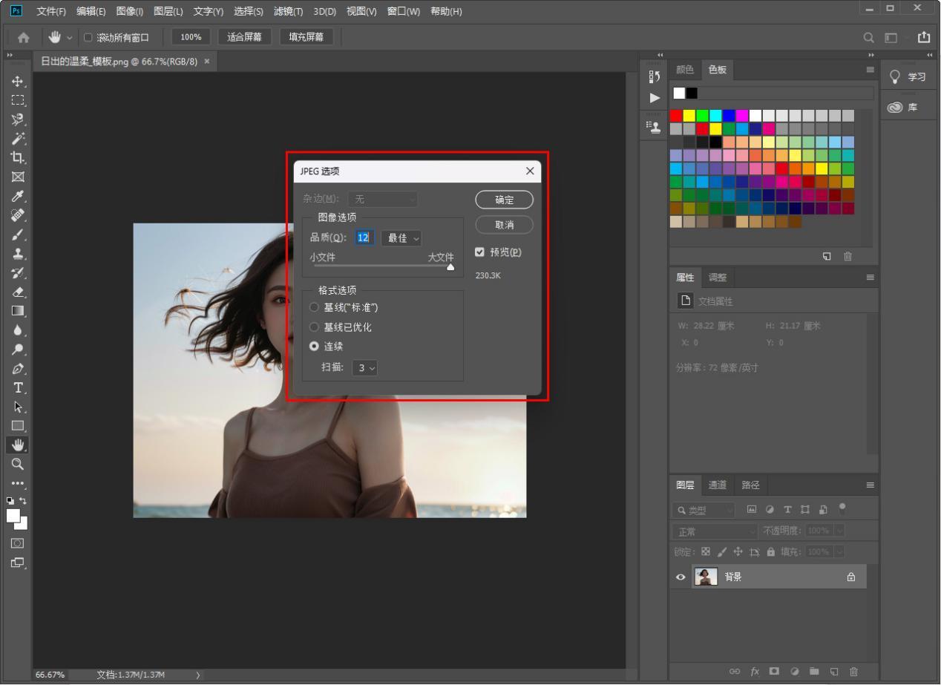This screenshot has height=685, width=941.
Task: Switch to the 通道 tab
Action: point(717,485)
